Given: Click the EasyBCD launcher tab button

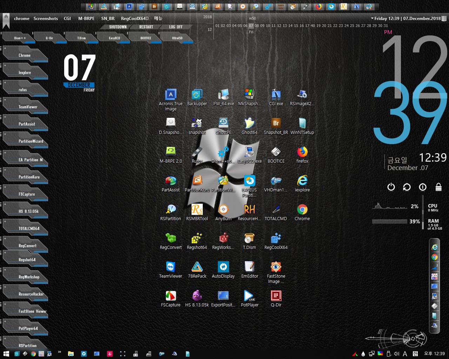Looking at the screenshot, I should click(114, 38).
